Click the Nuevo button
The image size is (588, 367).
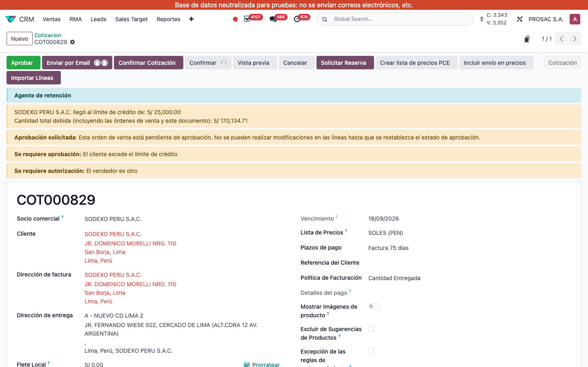[x=20, y=39]
